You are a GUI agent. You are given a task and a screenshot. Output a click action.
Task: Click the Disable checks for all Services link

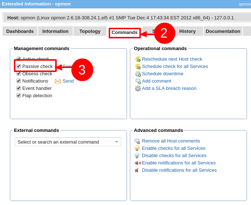point(174,156)
